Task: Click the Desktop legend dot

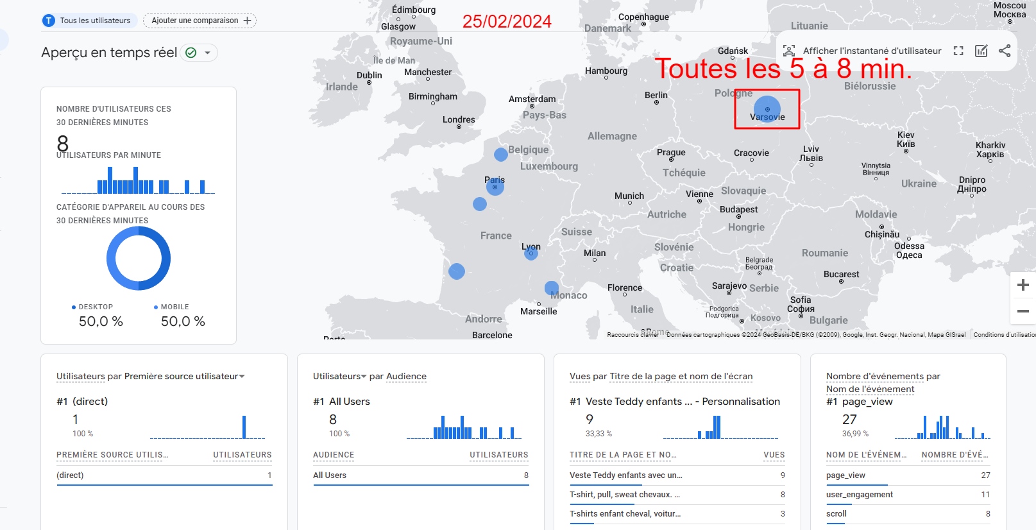Action: (x=74, y=307)
